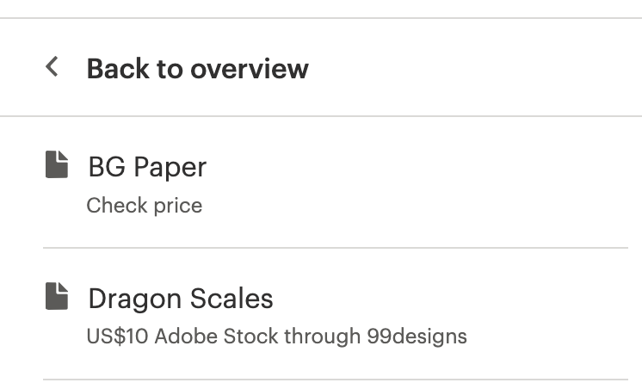Screen dimensions: 642x389
Task: Click 'Adobe Stock' in Dragon Scales subtitle
Action: (217, 337)
